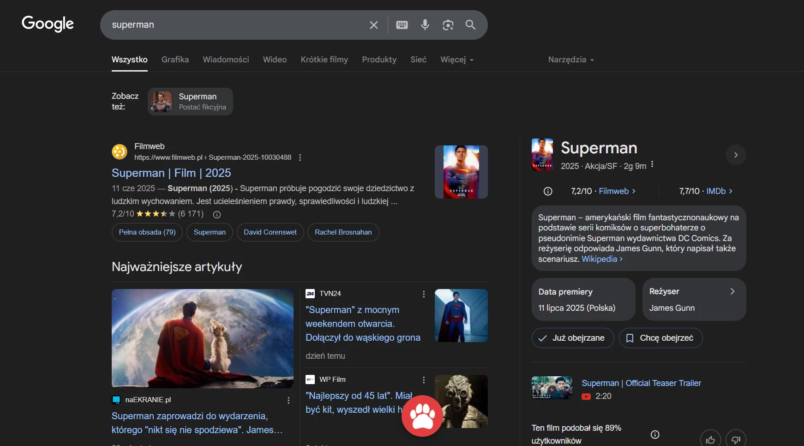Open the on-screen keyboard input tool
Image resolution: width=804 pixels, height=446 pixels.
pyautogui.click(x=402, y=25)
